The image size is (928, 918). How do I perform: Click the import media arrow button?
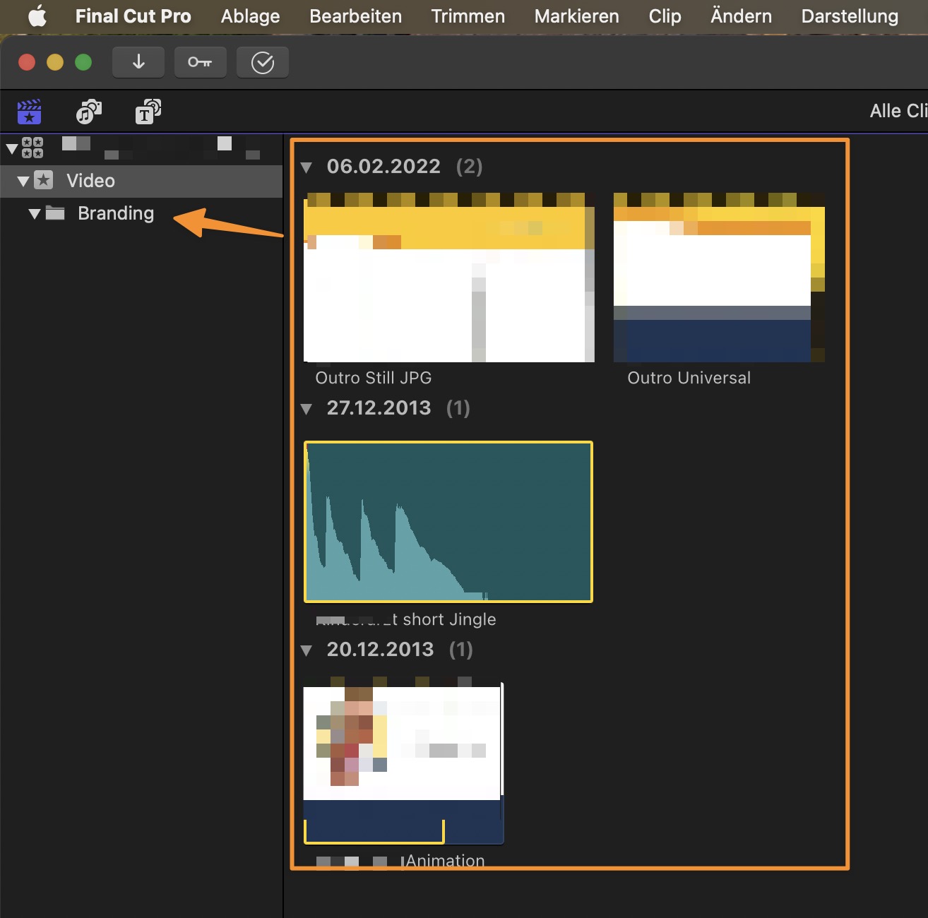click(138, 62)
